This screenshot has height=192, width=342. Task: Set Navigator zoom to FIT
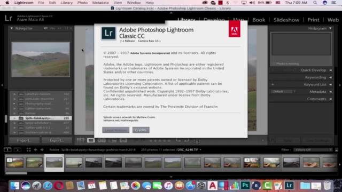tap(45, 28)
